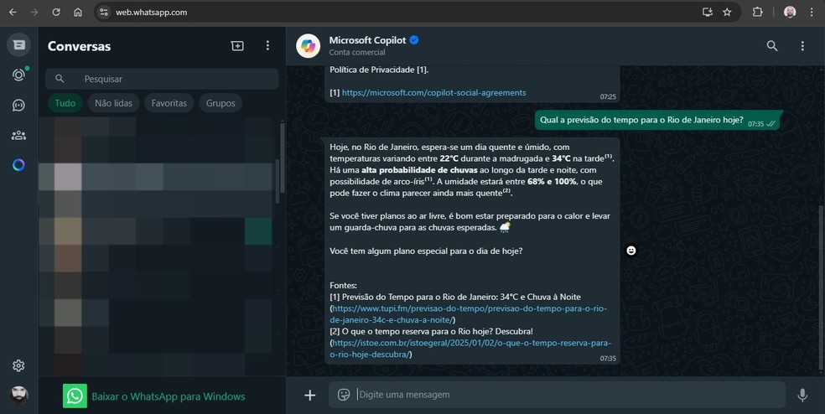Bookmark this page with the star
The image size is (825, 414).
[727, 12]
